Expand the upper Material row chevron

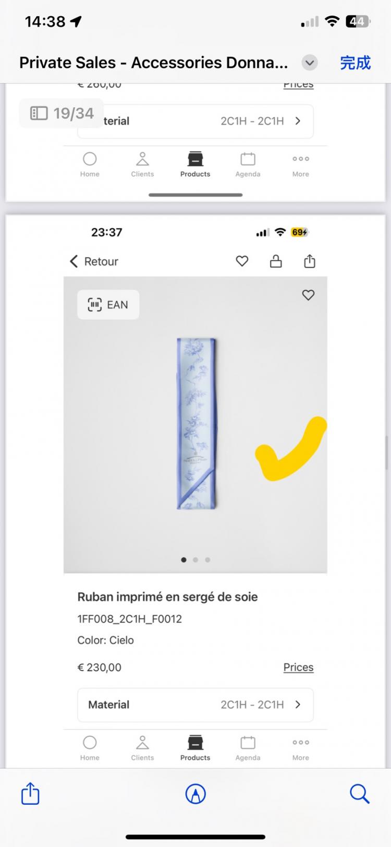pos(298,121)
